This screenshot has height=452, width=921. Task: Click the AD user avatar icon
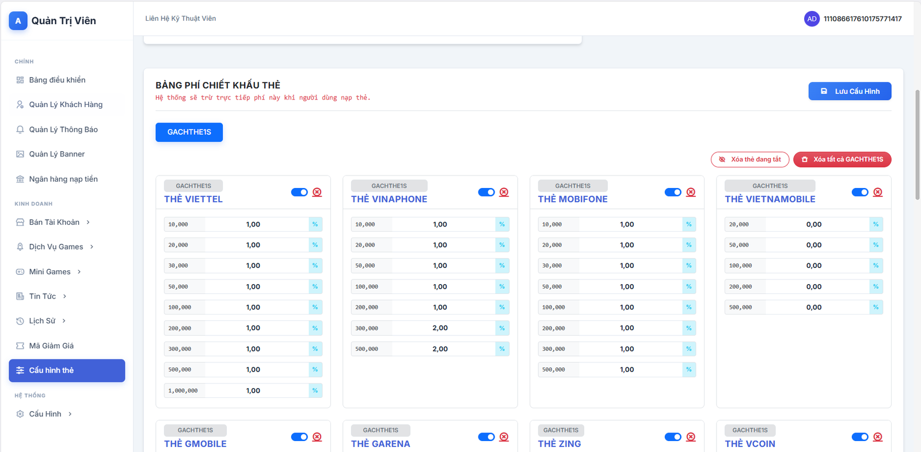pos(812,19)
